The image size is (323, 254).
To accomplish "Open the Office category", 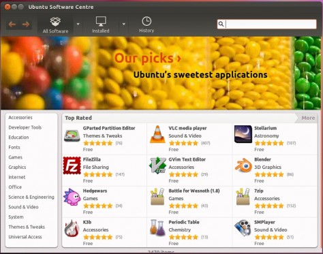I will click(x=15, y=187).
